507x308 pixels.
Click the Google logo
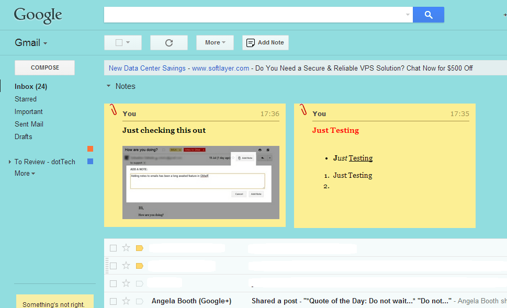click(37, 15)
